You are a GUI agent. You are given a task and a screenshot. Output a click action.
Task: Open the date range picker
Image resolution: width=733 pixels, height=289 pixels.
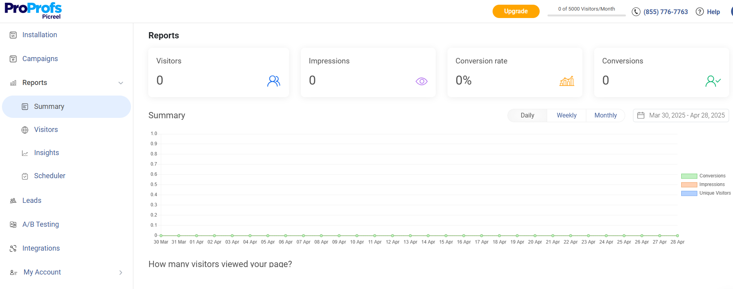(681, 116)
